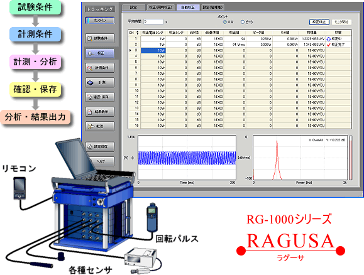Open 試験条件 panel via its document-magnifier icon
This screenshot has height=275, width=364.
click(x=100, y=38)
